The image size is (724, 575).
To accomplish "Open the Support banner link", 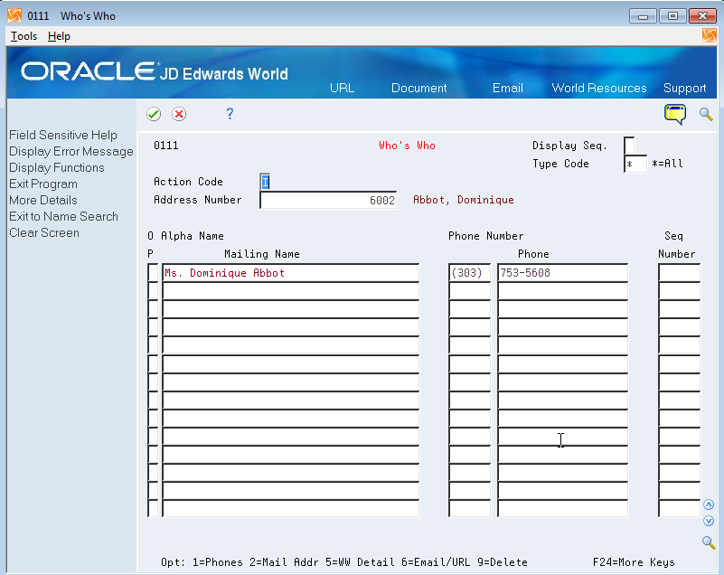I will pos(684,88).
